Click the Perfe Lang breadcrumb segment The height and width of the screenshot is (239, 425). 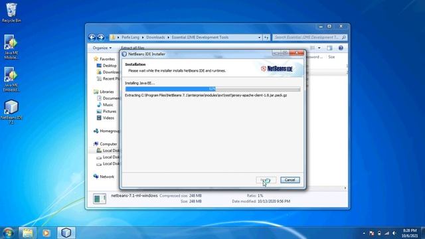click(130, 37)
